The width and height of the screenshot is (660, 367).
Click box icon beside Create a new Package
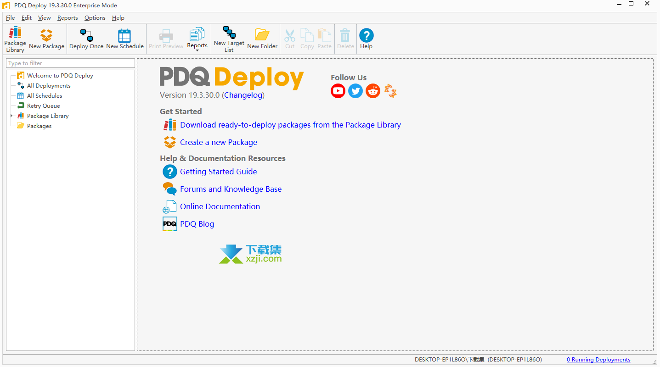click(170, 142)
